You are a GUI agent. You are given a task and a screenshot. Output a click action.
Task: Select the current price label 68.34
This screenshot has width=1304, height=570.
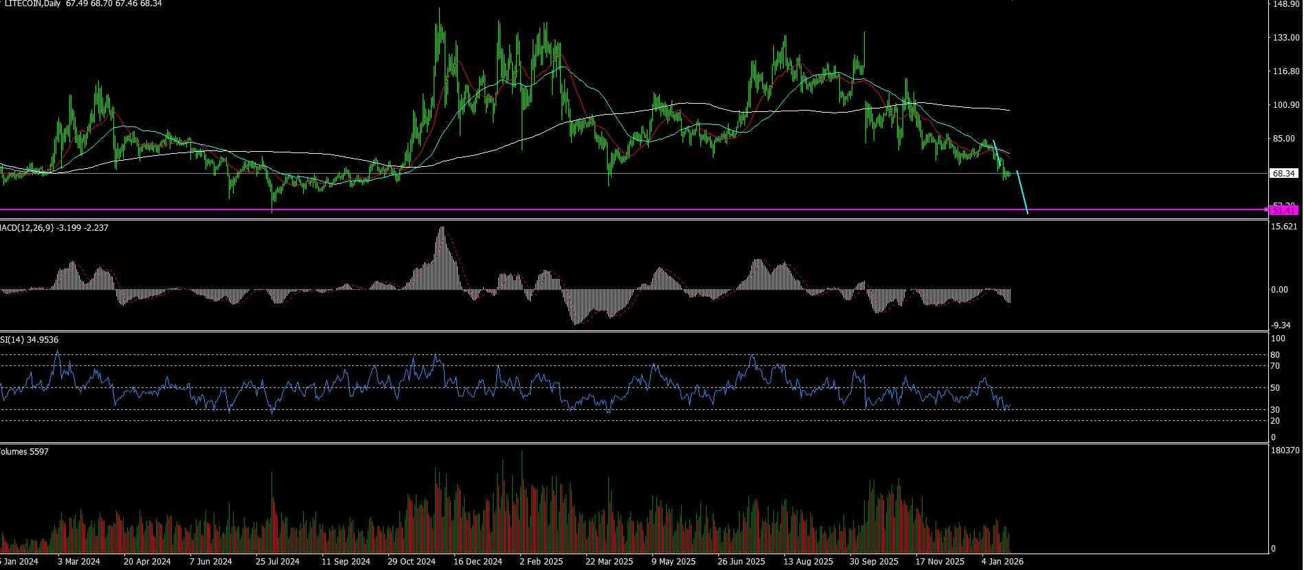[x=1284, y=174]
